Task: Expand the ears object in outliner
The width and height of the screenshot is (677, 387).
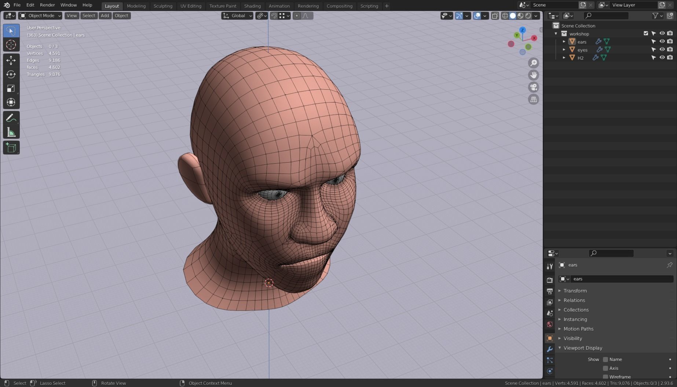Action: point(564,41)
